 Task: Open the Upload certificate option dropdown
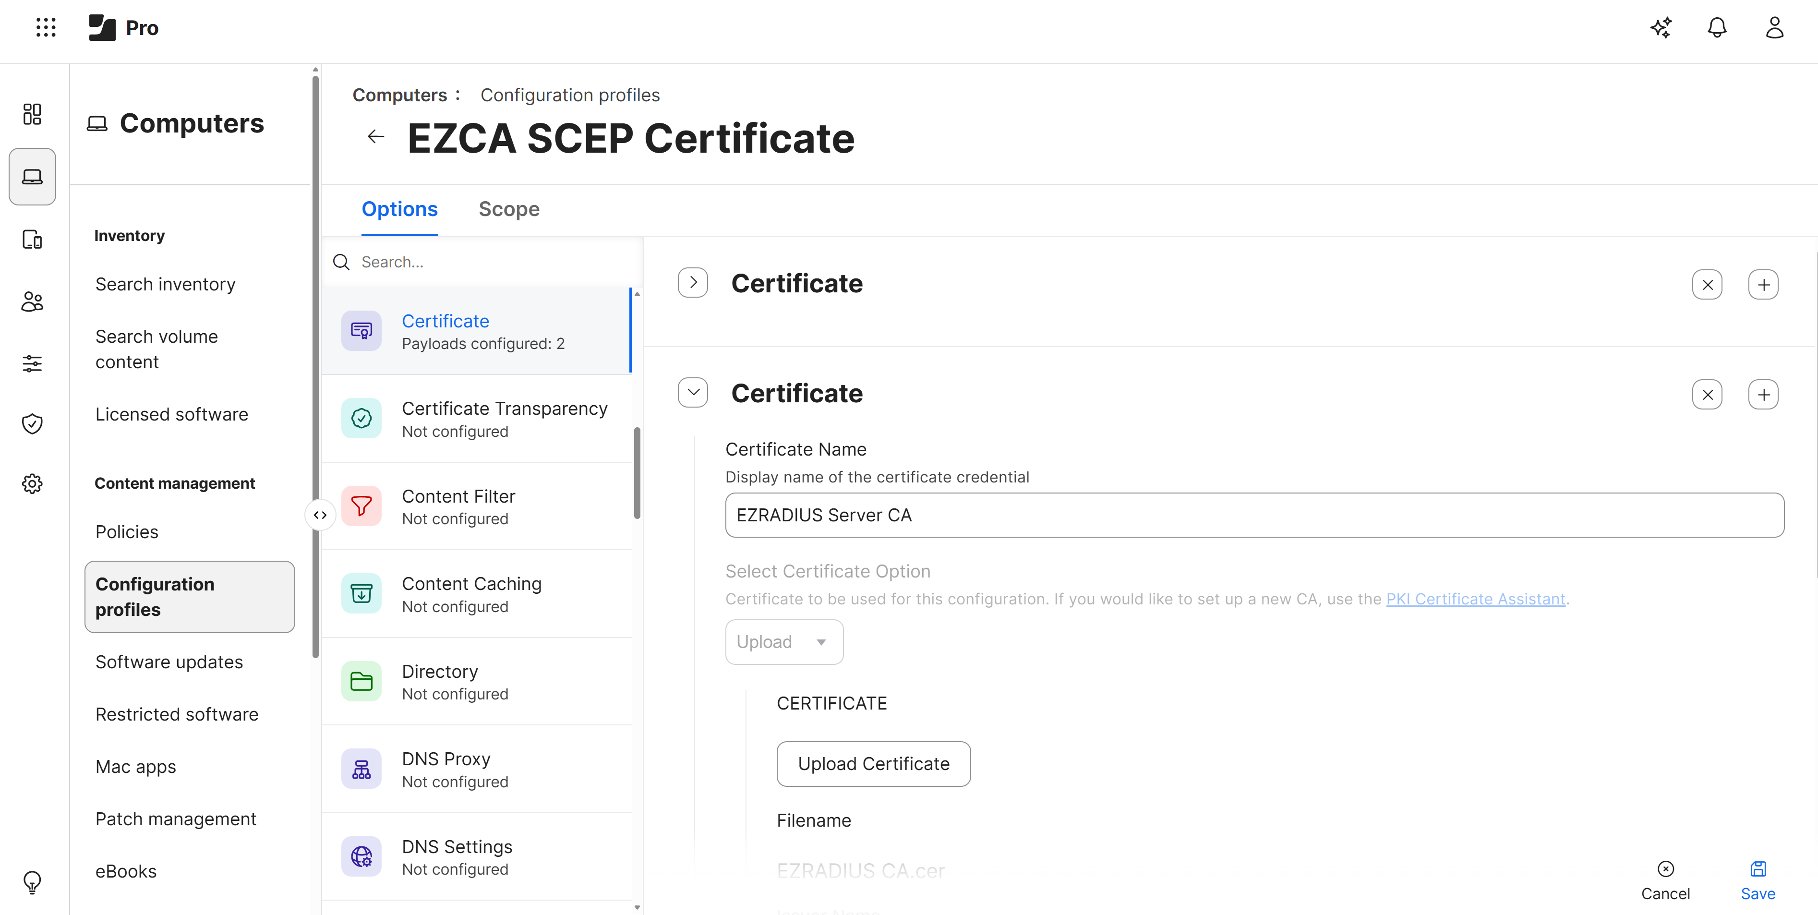783,641
